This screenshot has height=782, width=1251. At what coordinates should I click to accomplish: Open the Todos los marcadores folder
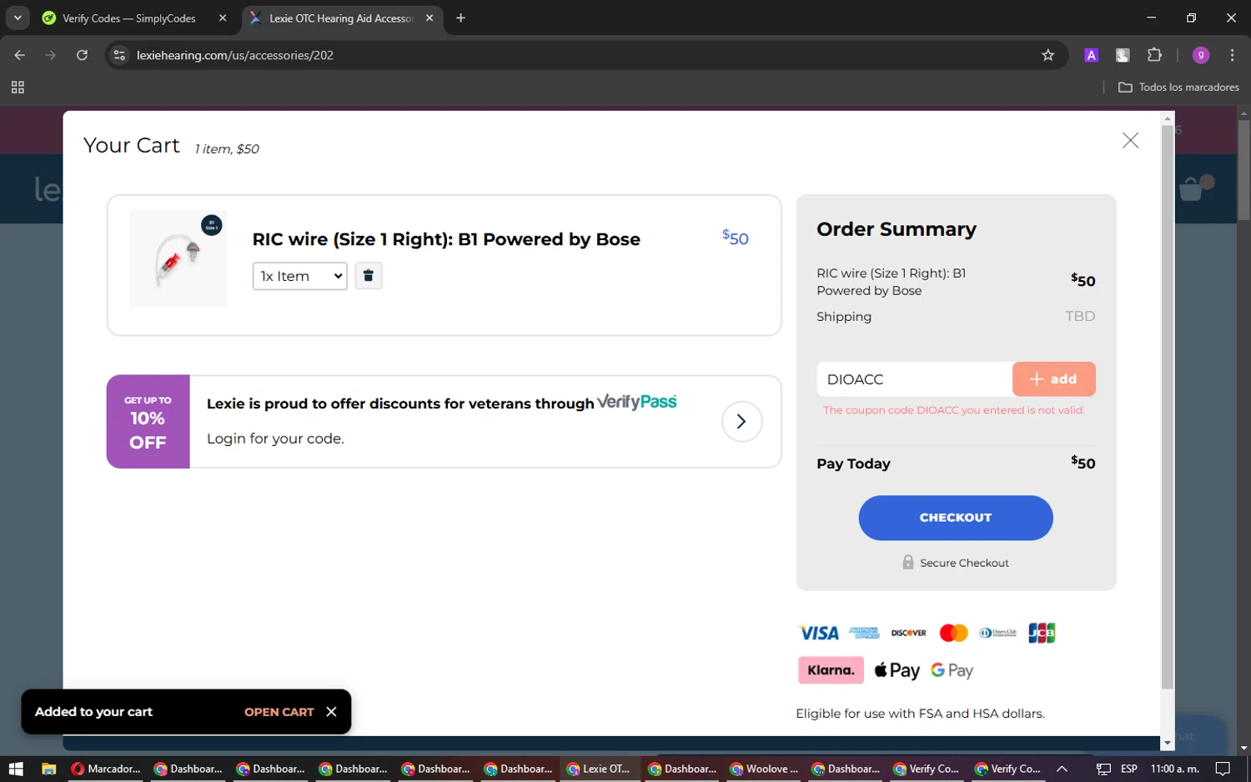(x=1178, y=87)
